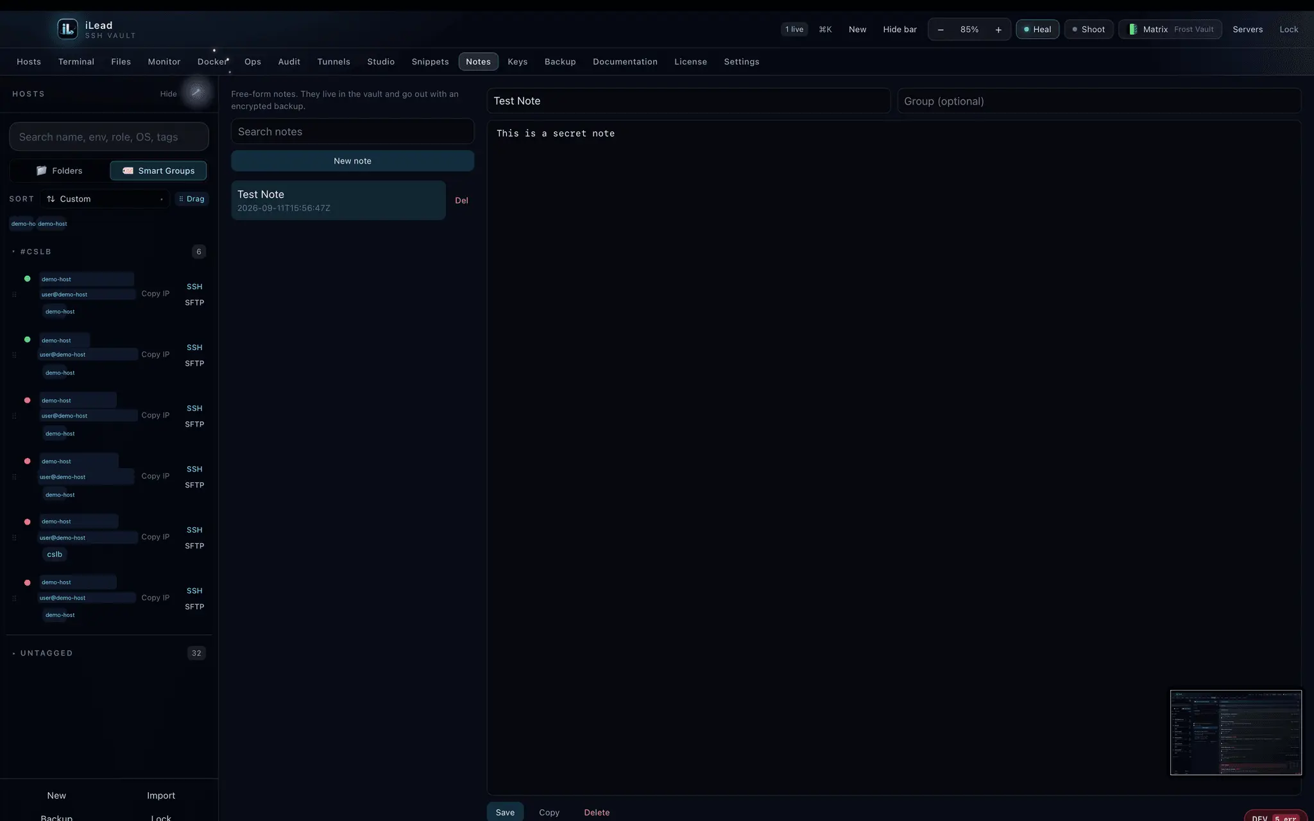Click the note title field Test Note
This screenshot has height=821, width=1314.
[688, 101]
